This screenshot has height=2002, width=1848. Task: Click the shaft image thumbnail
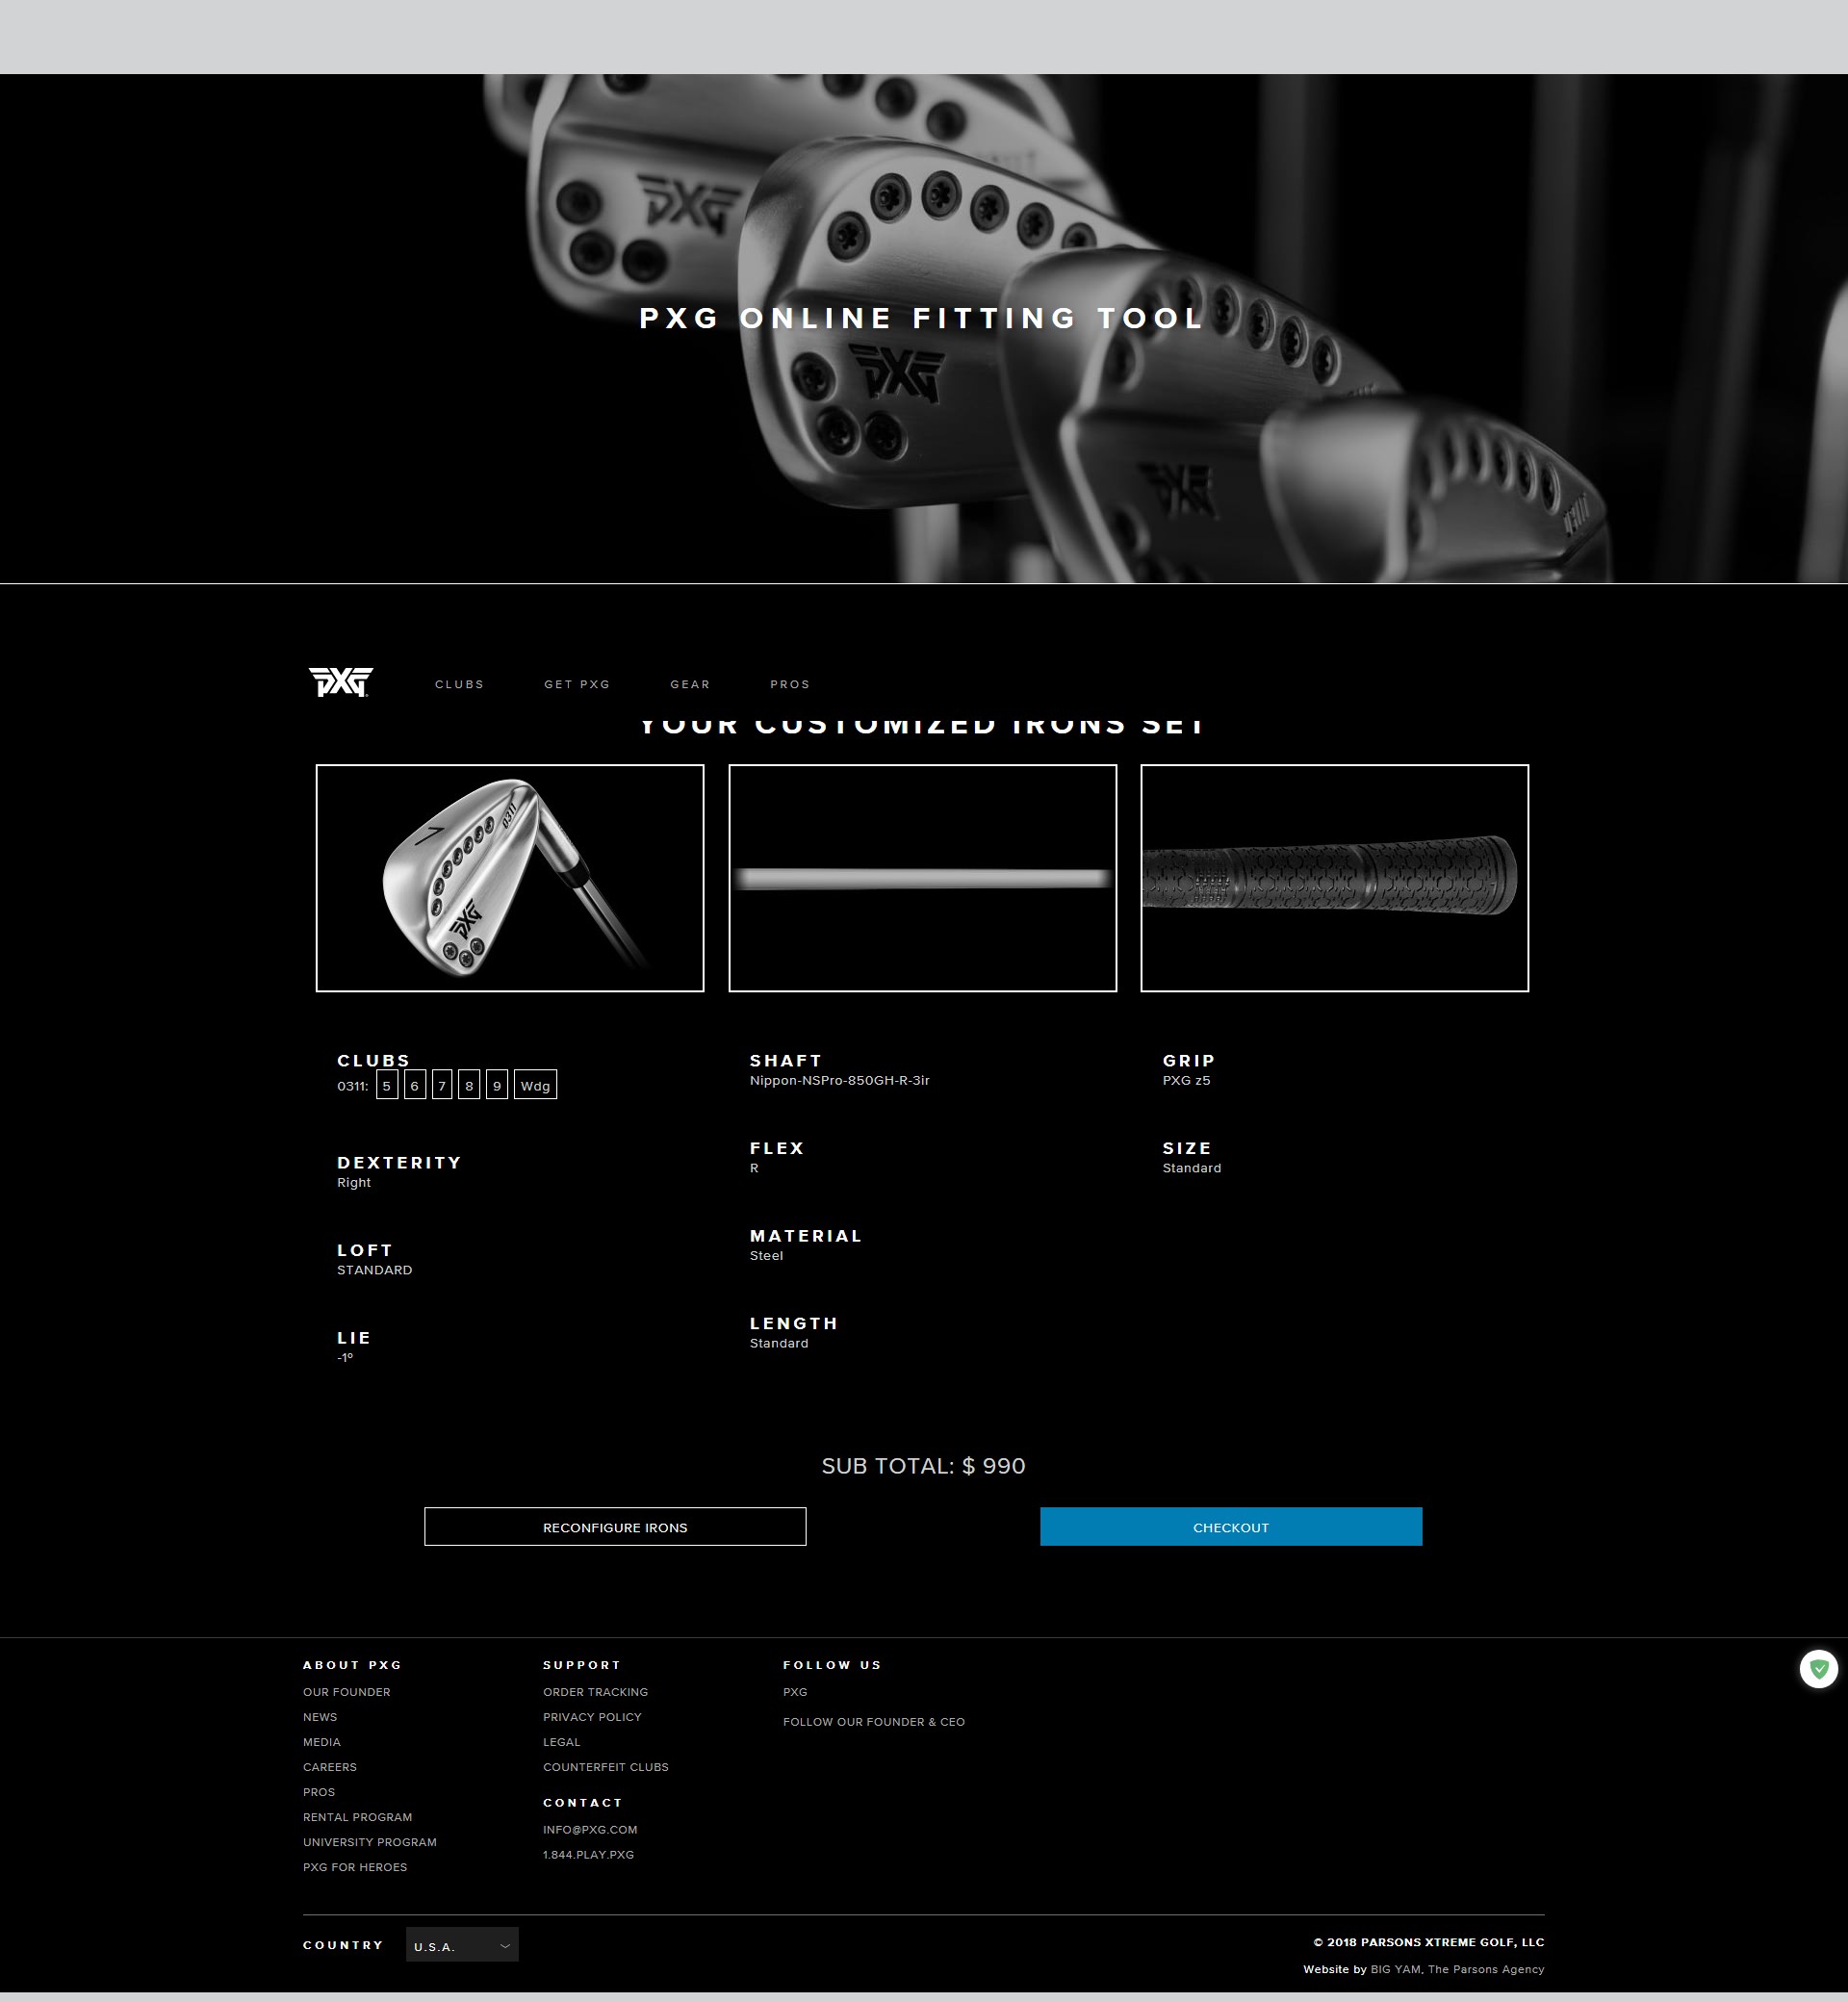922,878
